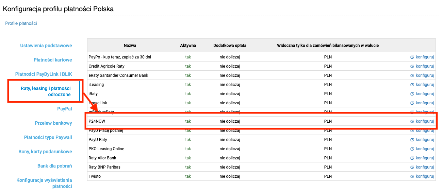Click the edit icon for Credit Agricole Raty
The height and width of the screenshot is (192, 443).
(x=412, y=66)
